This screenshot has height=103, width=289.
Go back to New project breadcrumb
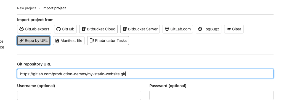coord(26,8)
